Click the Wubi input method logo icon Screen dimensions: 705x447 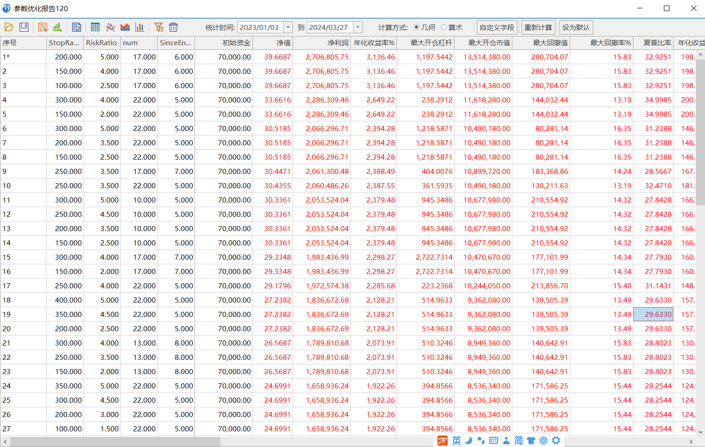tap(443, 441)
